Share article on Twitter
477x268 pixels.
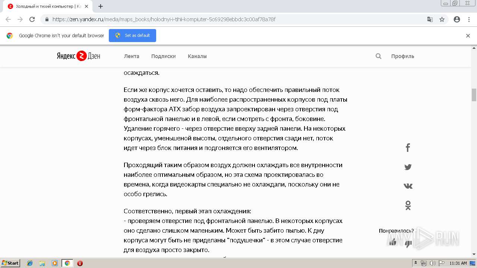tap(408, 167)
